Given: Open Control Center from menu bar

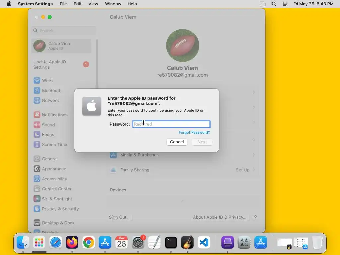Looking at the screenshot, I should point(285,4).
